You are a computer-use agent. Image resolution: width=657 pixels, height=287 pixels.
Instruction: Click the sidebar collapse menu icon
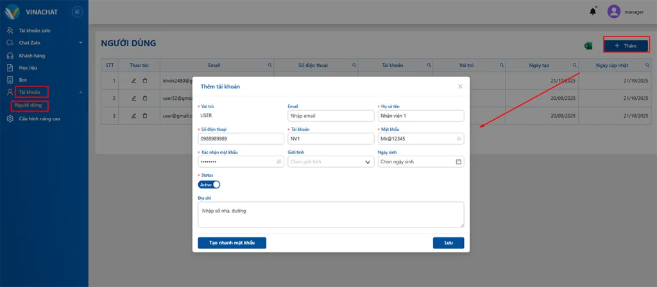click(77, 12)
